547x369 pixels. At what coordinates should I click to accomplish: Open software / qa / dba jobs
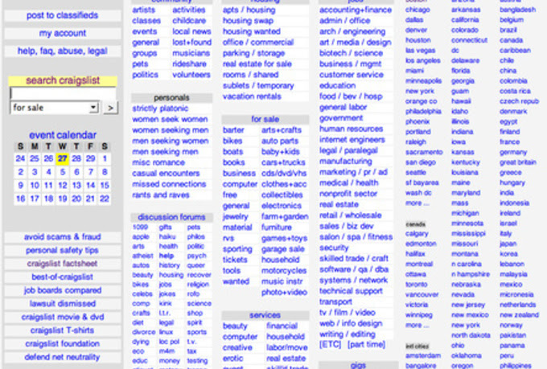(354, 269)
